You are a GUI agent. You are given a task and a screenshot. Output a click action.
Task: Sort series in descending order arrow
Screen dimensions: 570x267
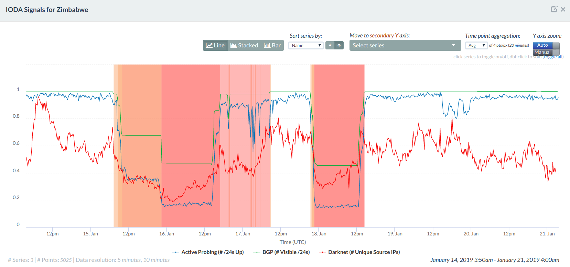point(330,45)
